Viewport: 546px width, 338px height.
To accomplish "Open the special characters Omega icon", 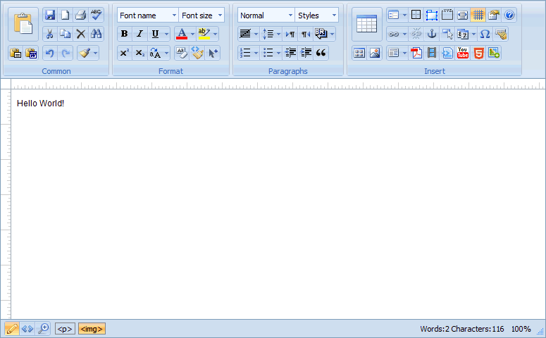I will pos(485,34).
